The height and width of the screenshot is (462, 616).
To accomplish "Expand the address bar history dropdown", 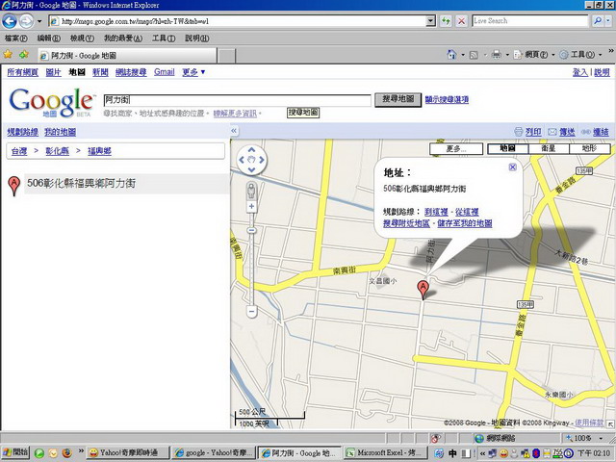I will [x=431, y=21].
